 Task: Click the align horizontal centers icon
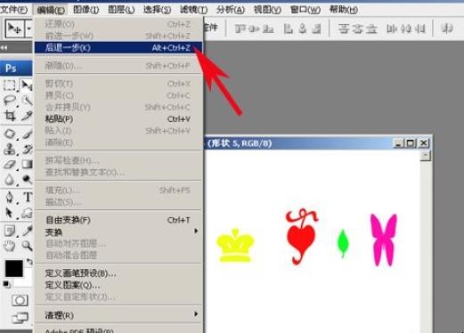[303, 28]
